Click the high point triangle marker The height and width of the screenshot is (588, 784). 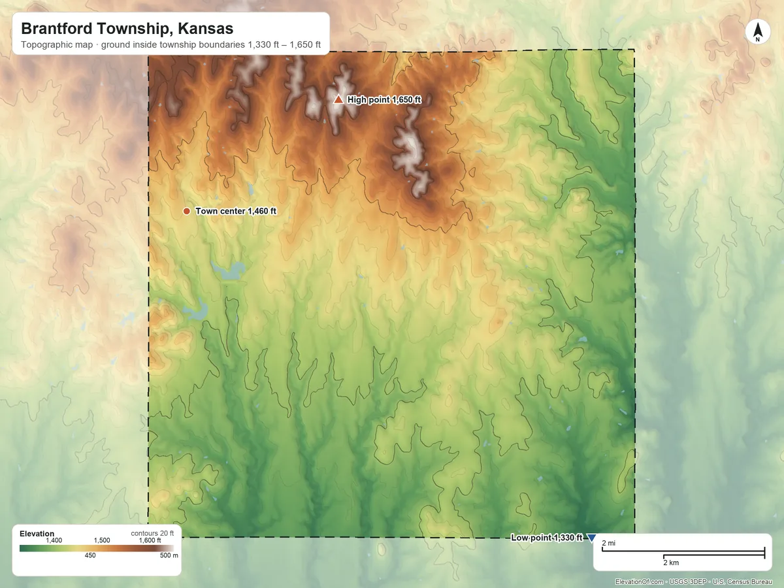[x=338, y=99]
